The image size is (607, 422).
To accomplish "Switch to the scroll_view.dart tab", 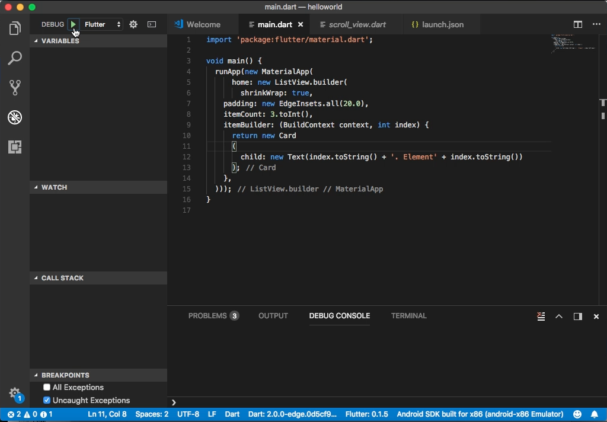I will pyautogui.click(x=356, y=24).
